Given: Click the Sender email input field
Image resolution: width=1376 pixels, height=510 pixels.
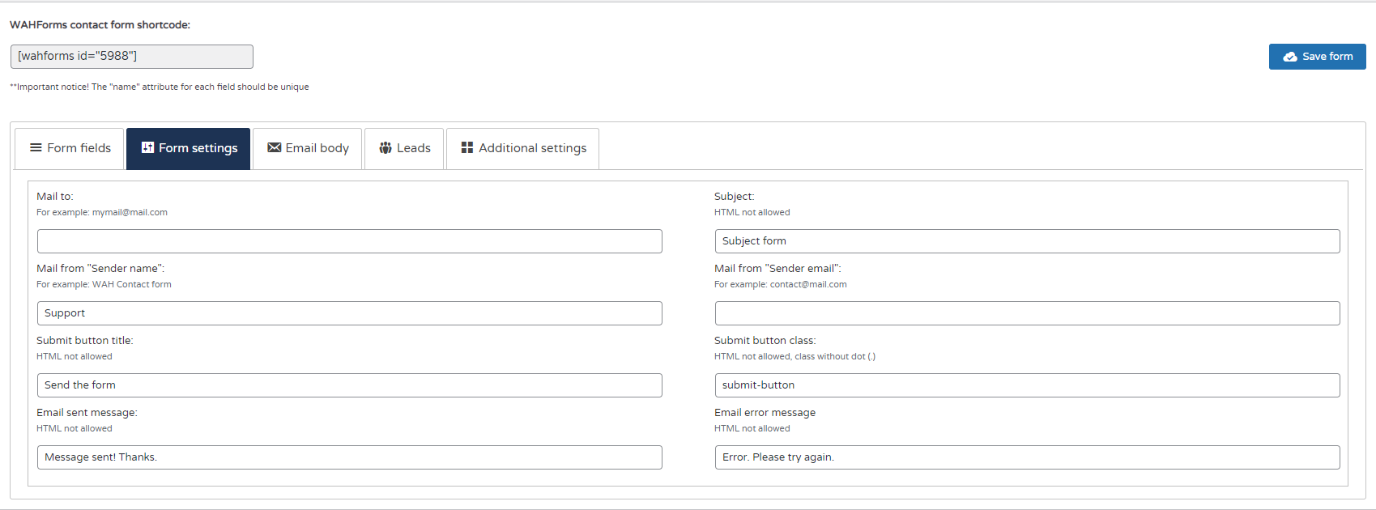Looking at the screenshot, I should pyautogui.click(x=1028, y=313).
